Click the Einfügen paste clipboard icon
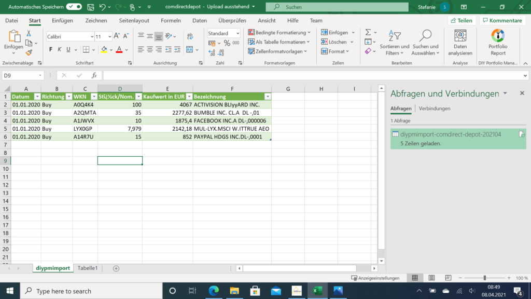531x299 pixels. pyautogui.click(x=13, y=37)
